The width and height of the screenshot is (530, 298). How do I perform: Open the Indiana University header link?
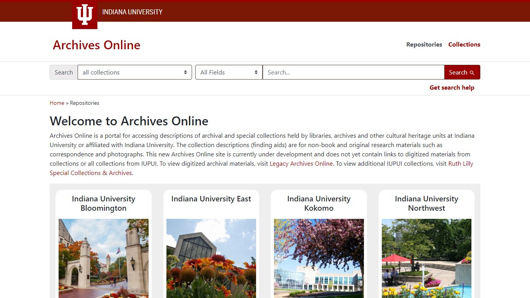click(x=132, y=12)
